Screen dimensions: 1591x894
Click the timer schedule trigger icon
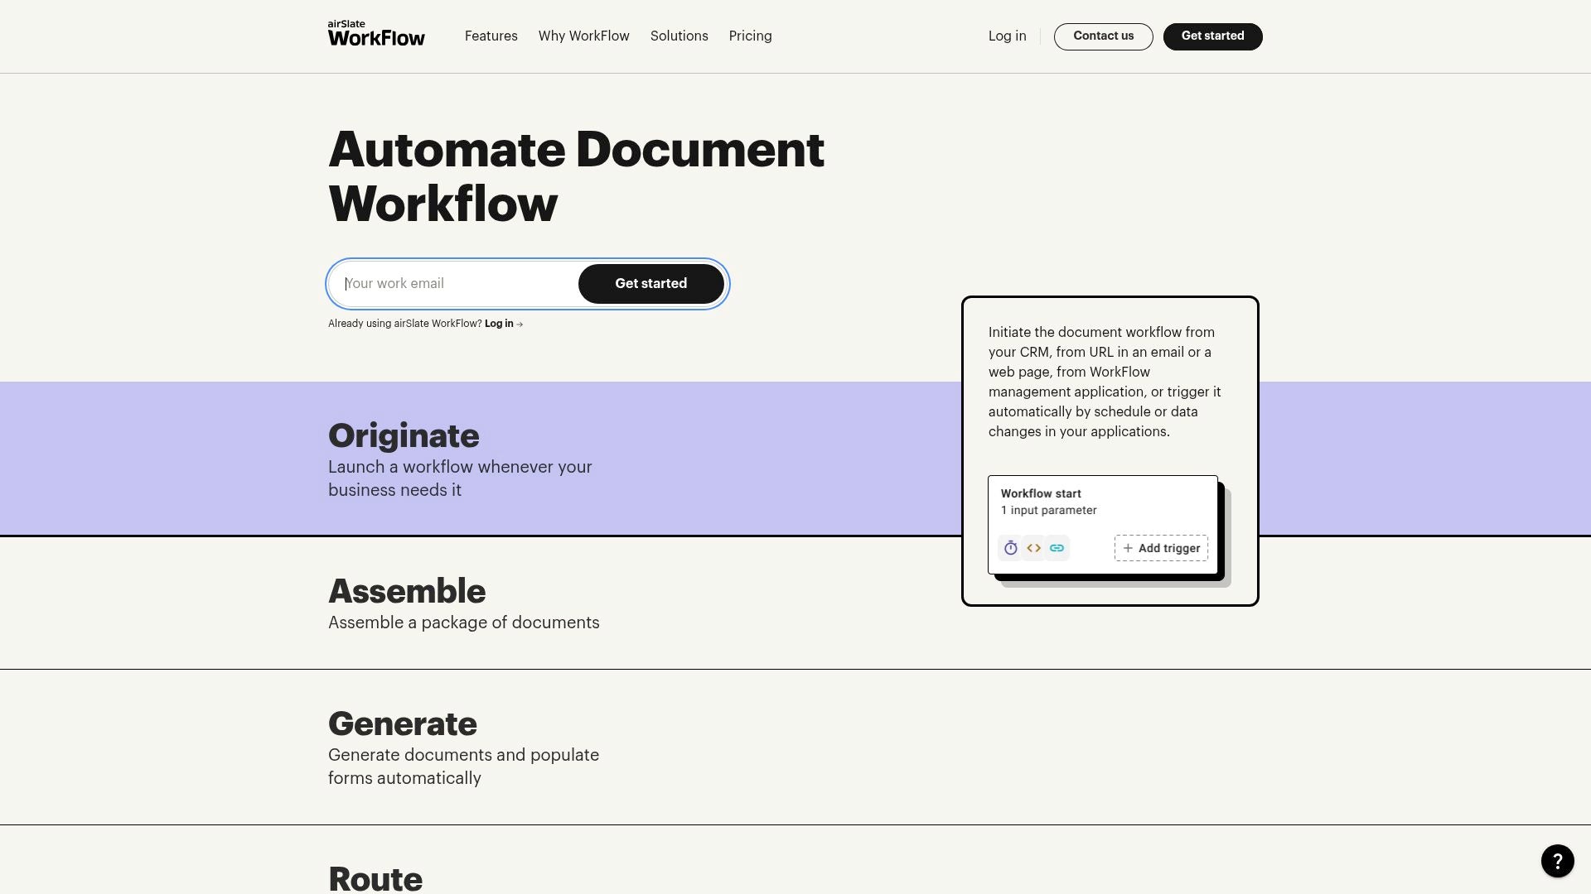(x=1010, y=548)
